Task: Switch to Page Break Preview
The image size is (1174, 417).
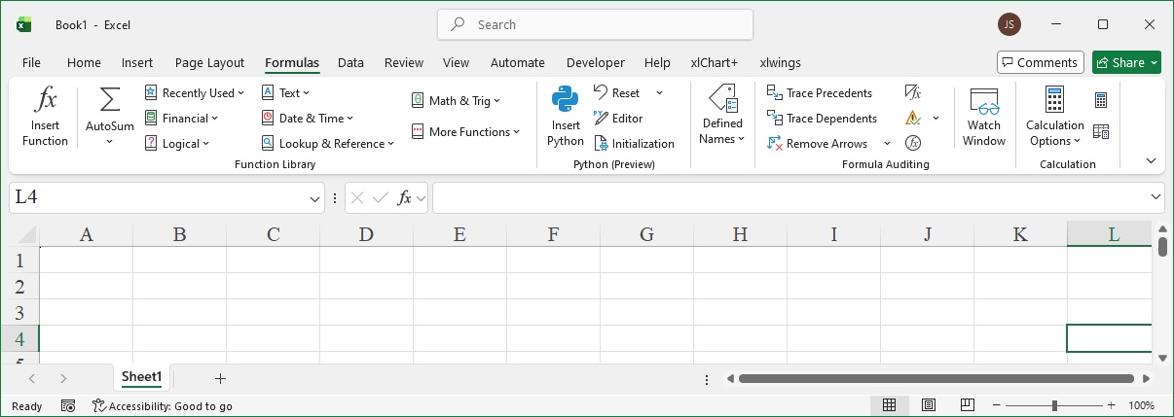Action: pos(968,405)
